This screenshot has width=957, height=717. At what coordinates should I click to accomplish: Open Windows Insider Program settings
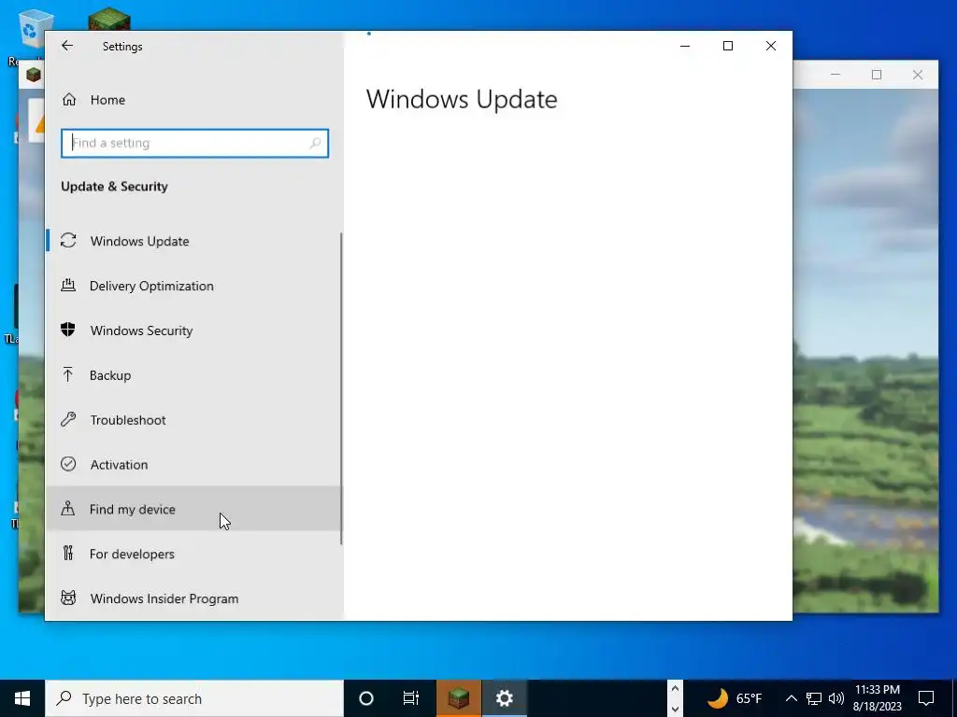pyautogui.click(x=194, y=598)
